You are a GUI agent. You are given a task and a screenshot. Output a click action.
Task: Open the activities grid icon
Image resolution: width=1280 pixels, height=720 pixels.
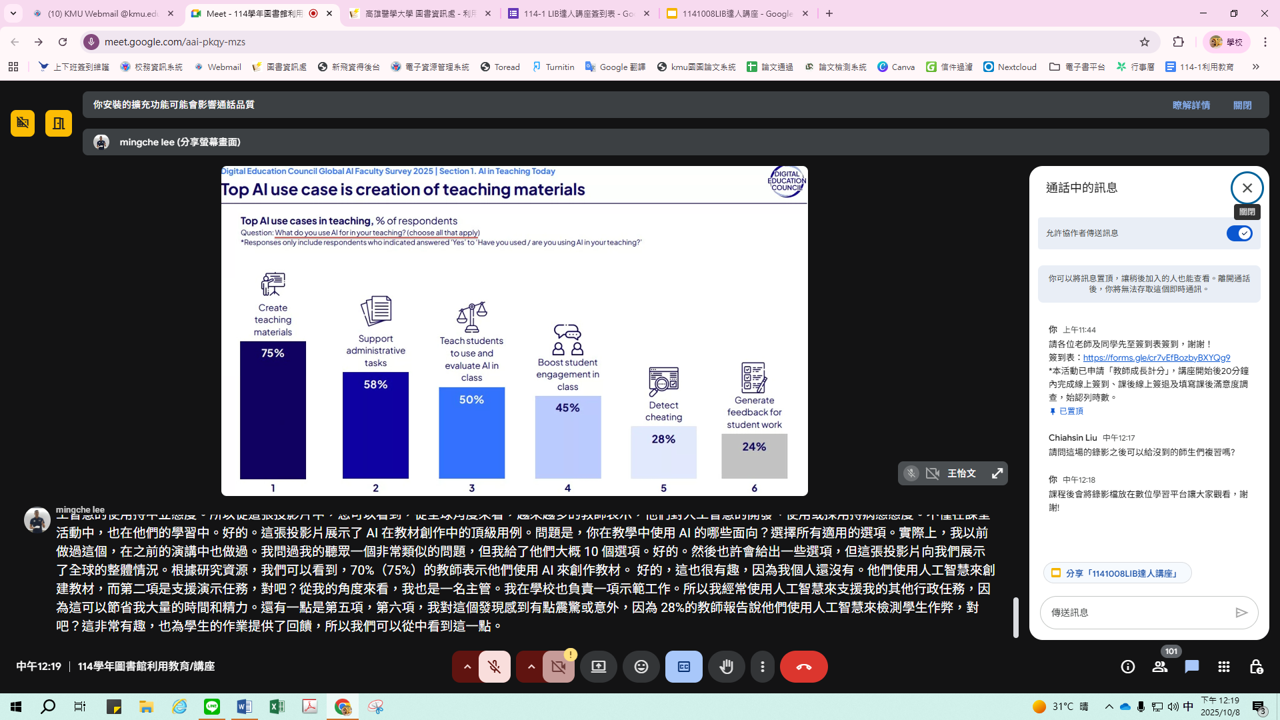pos(1224,667)
